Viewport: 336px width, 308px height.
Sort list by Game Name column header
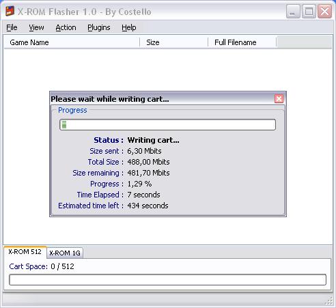72,42
